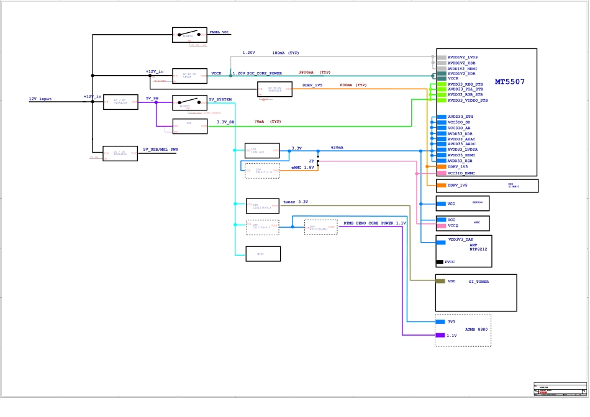Click the black PVCC pin marker

click(x=440, y=262)
